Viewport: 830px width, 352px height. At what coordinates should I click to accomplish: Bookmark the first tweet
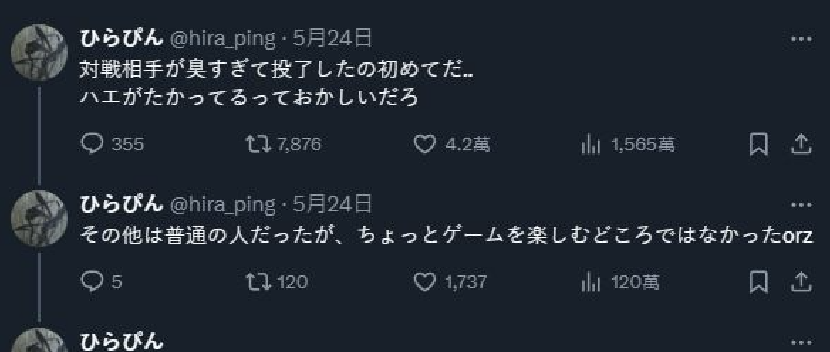tap(759, 145)
